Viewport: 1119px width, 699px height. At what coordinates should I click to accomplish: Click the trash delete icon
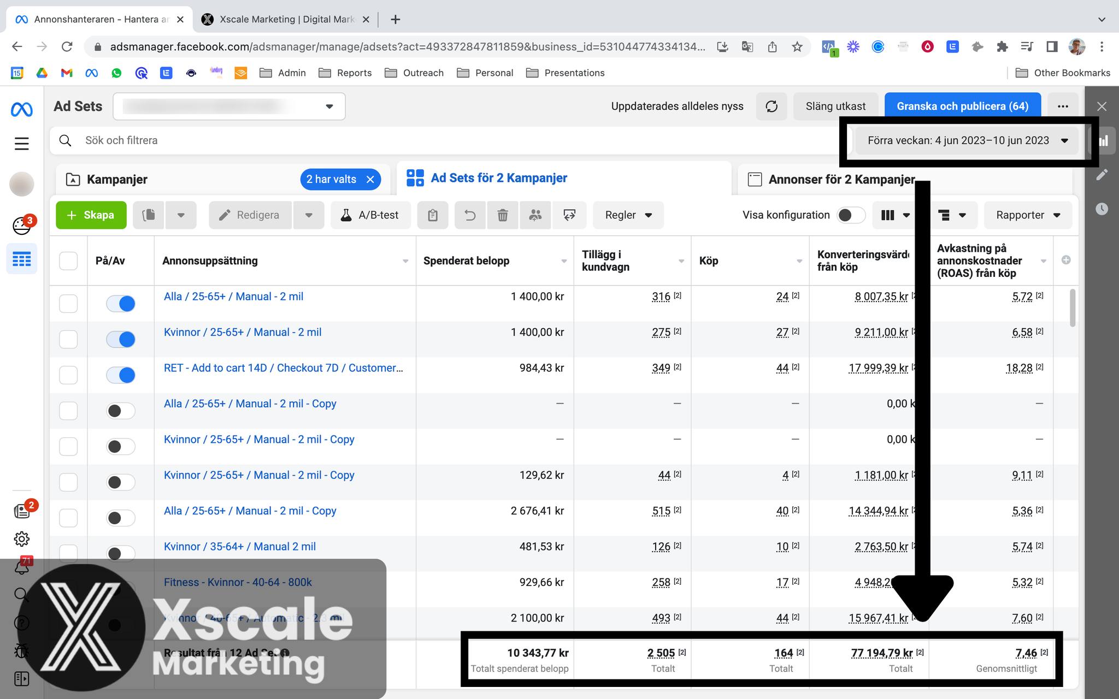(503, 215)
